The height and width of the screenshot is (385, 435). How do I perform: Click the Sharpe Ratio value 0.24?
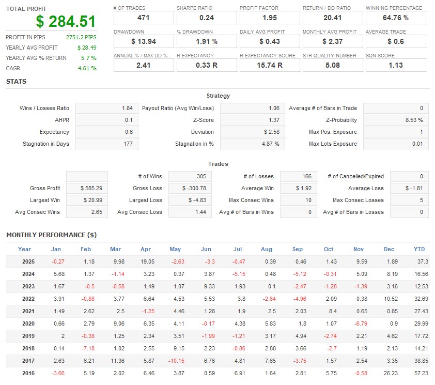pyautogui.click(x=206, y=18)
